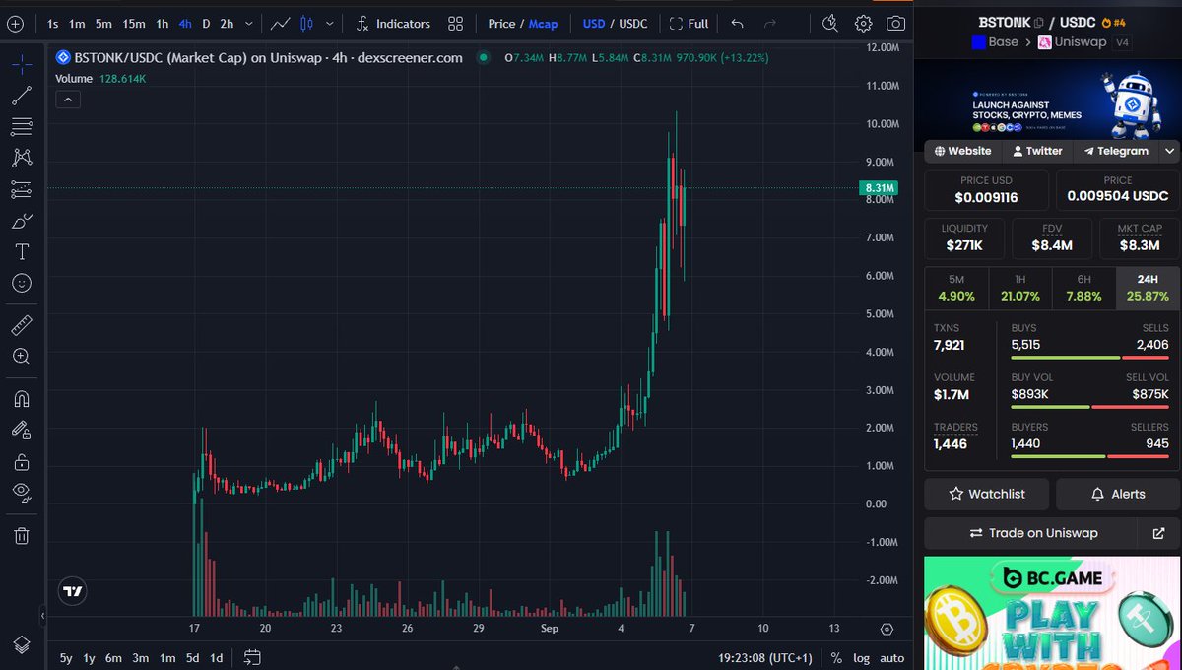Select the trend line drawing tool
The width and height of the screenshot is (1182, 670).
pyautogui.click(x=22, y=96)
